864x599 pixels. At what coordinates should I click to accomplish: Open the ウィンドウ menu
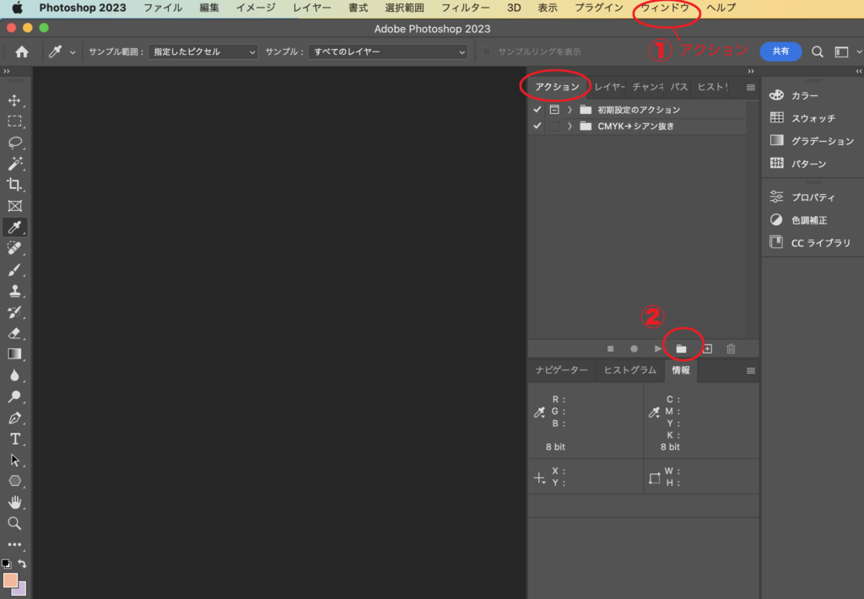click(665, 8)
